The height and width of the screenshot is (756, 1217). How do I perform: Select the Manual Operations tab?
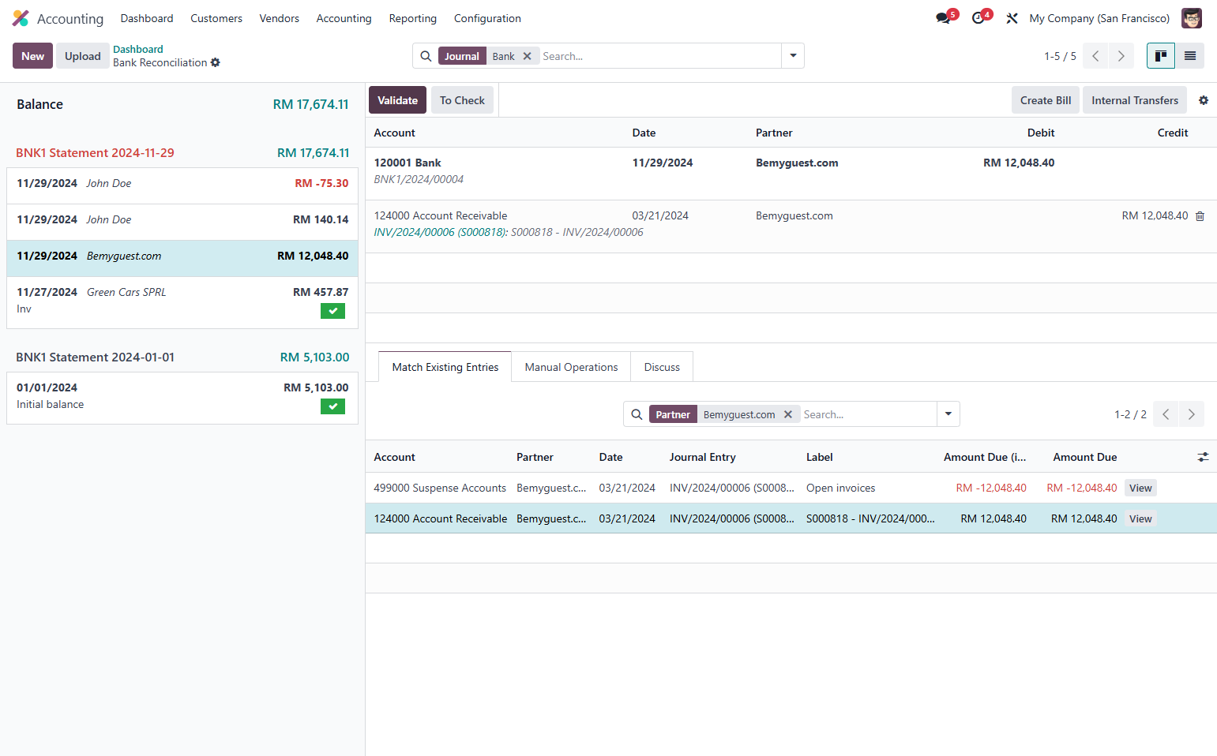tap(571, 367)
